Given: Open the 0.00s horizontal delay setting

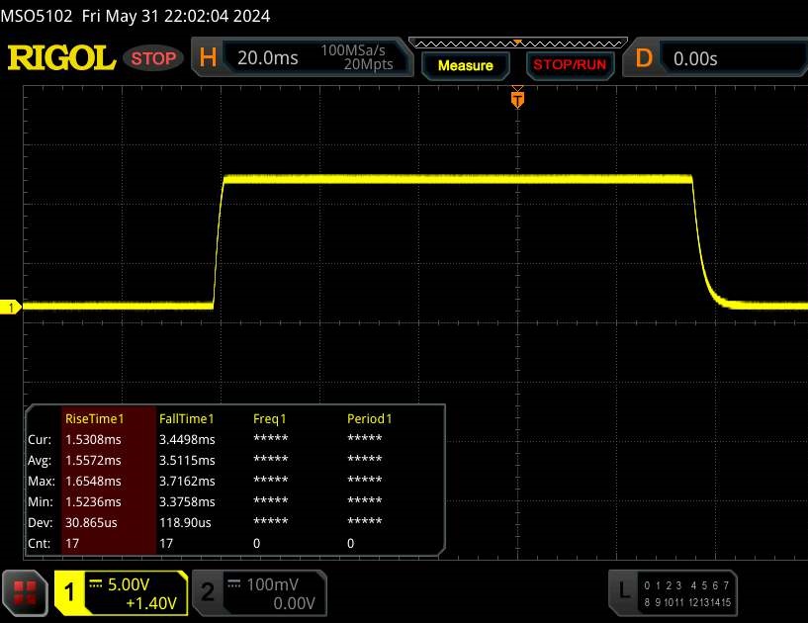Looking at the screenshot, I should pos(695,58).
